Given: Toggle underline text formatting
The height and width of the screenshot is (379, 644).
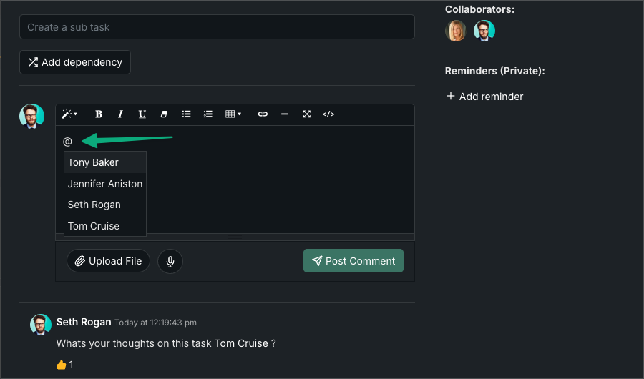Looking at the screenshot, I should pyautogui.click(x=142, y=114).
